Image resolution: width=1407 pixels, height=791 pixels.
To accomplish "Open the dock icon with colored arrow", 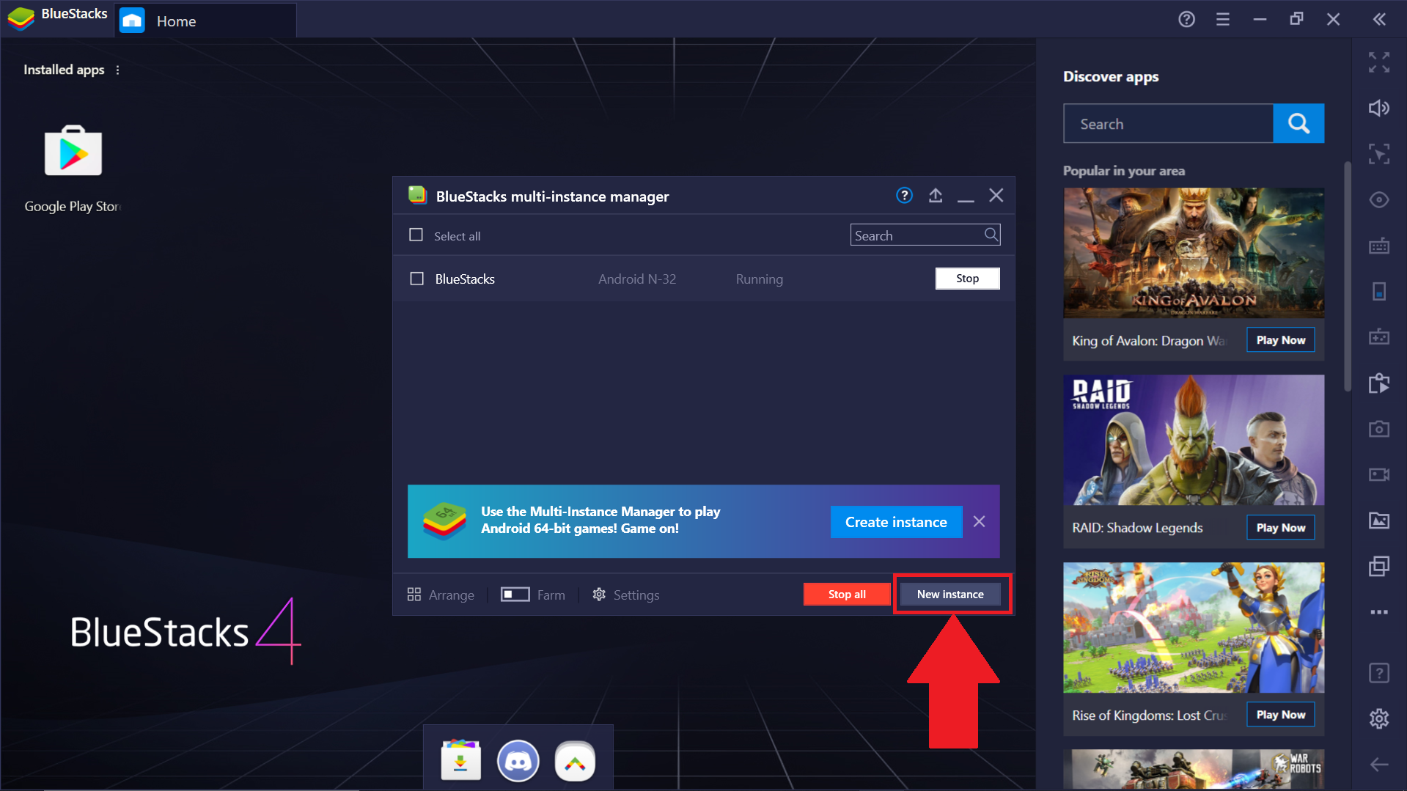I will click(x=575, y=761).
